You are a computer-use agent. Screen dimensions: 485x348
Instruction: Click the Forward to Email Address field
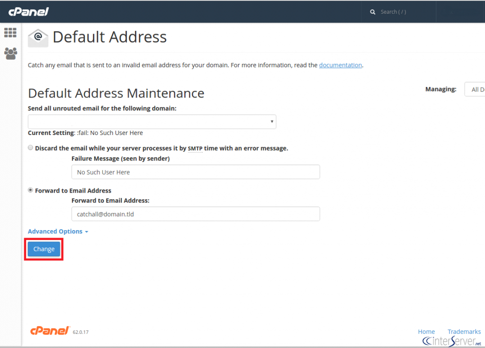pyautogui.click(x=195, y=214)
